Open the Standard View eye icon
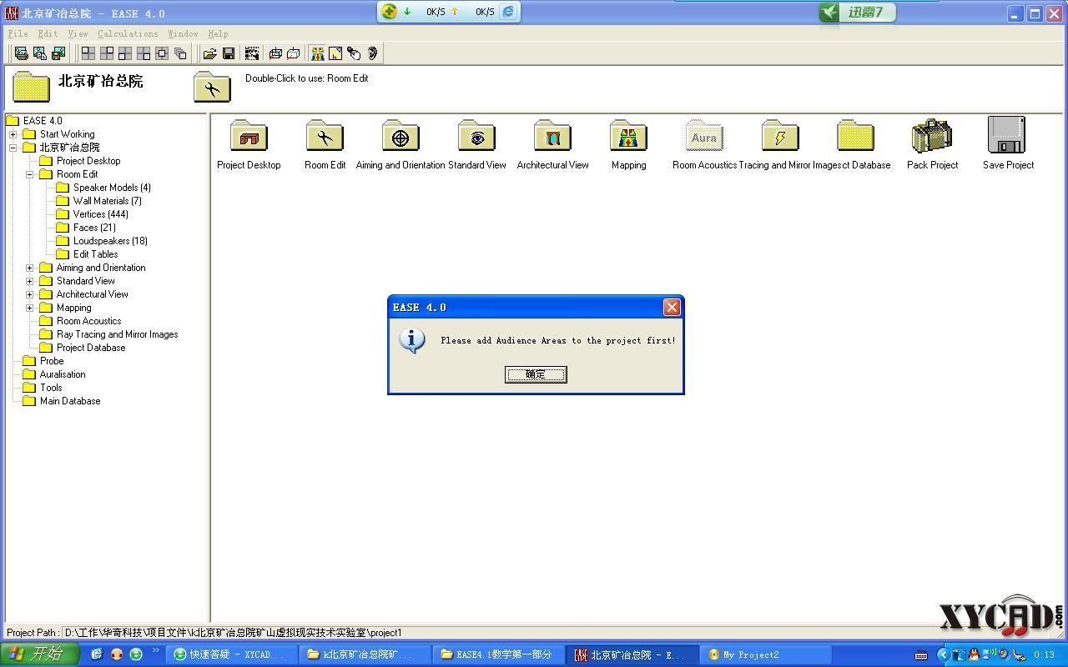 476,136
